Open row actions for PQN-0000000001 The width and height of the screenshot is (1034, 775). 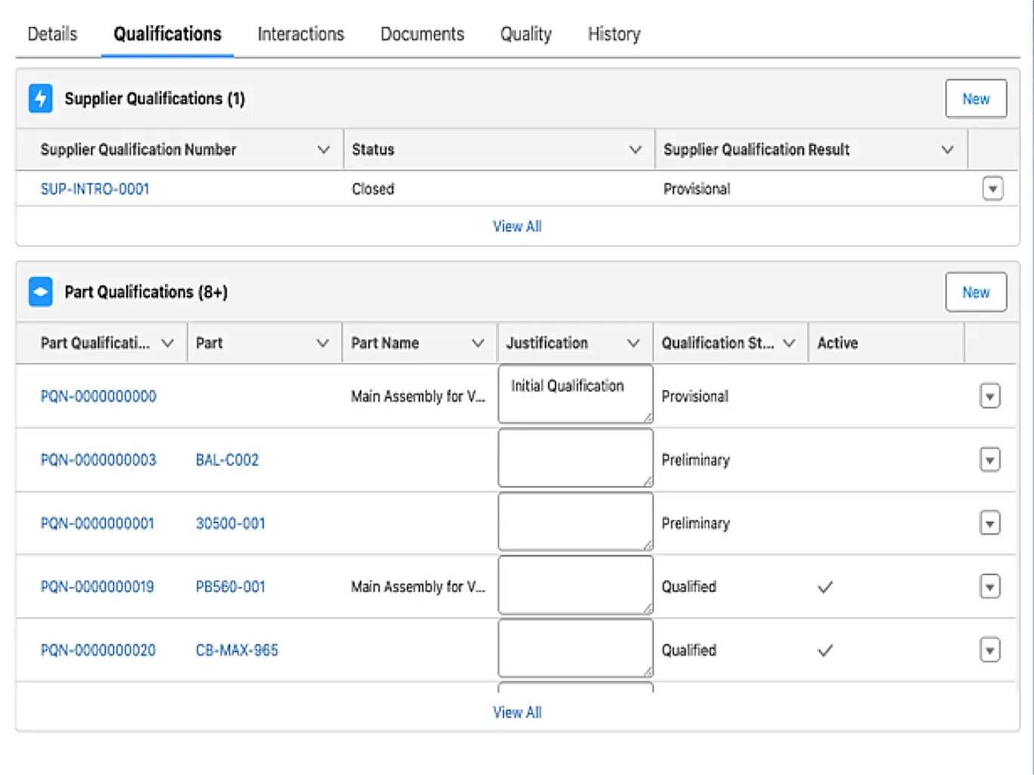(990, 523)
